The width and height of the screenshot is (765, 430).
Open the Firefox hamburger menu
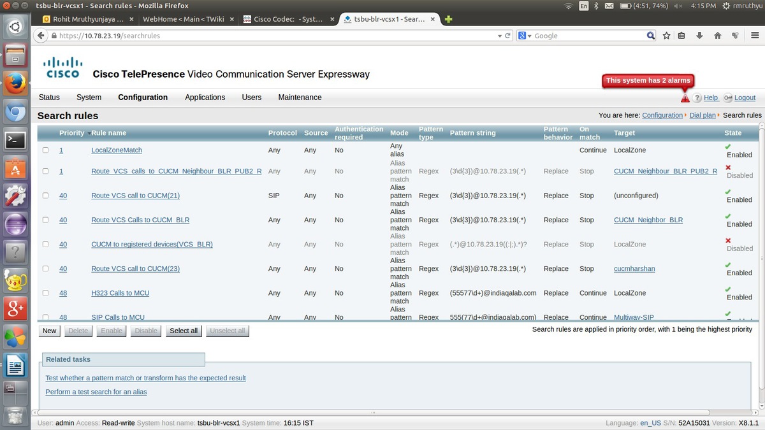click(754, 36)
